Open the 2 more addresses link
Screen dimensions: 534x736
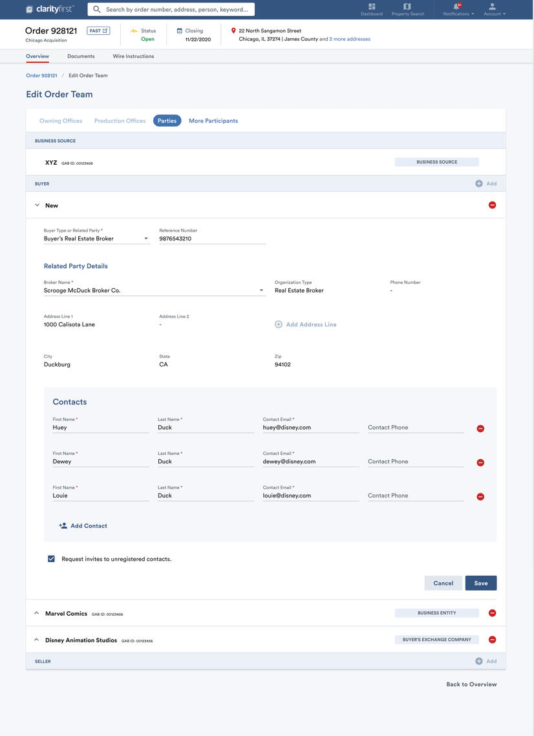(350, 39)
